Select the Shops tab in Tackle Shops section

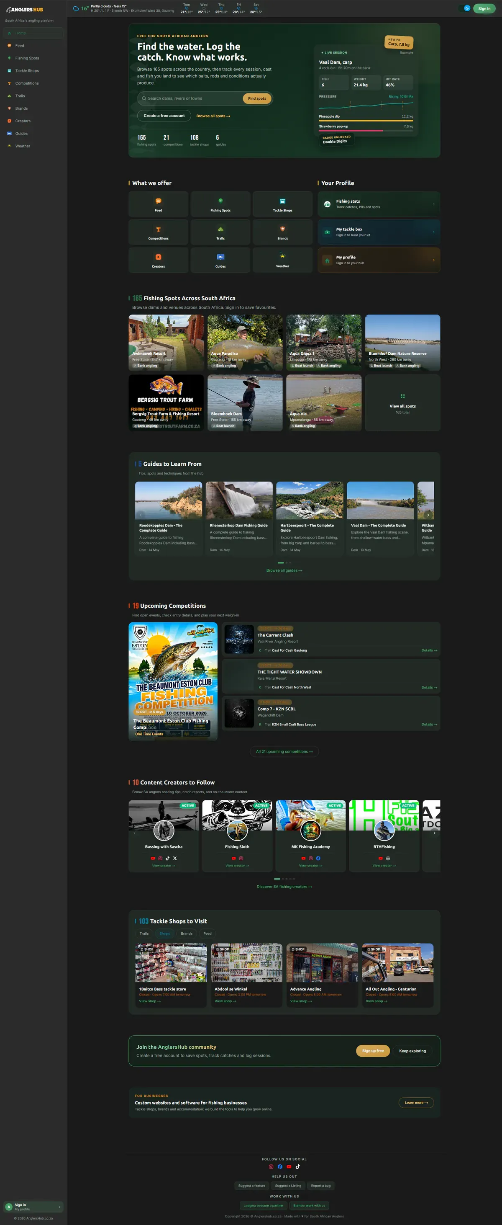tap(164, 934)
